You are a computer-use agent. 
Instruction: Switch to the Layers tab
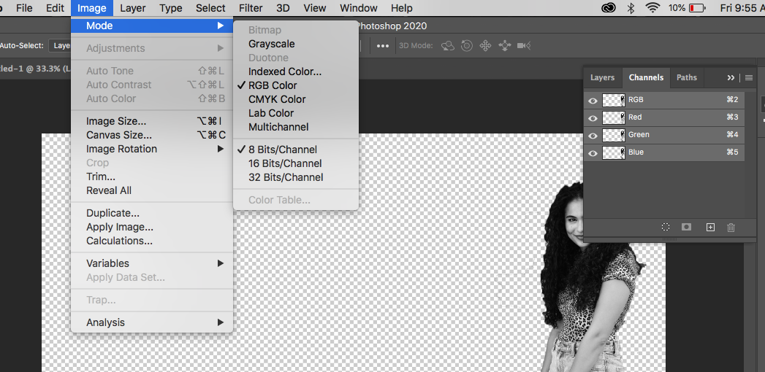pyautogui.click(x=603, y=77)
